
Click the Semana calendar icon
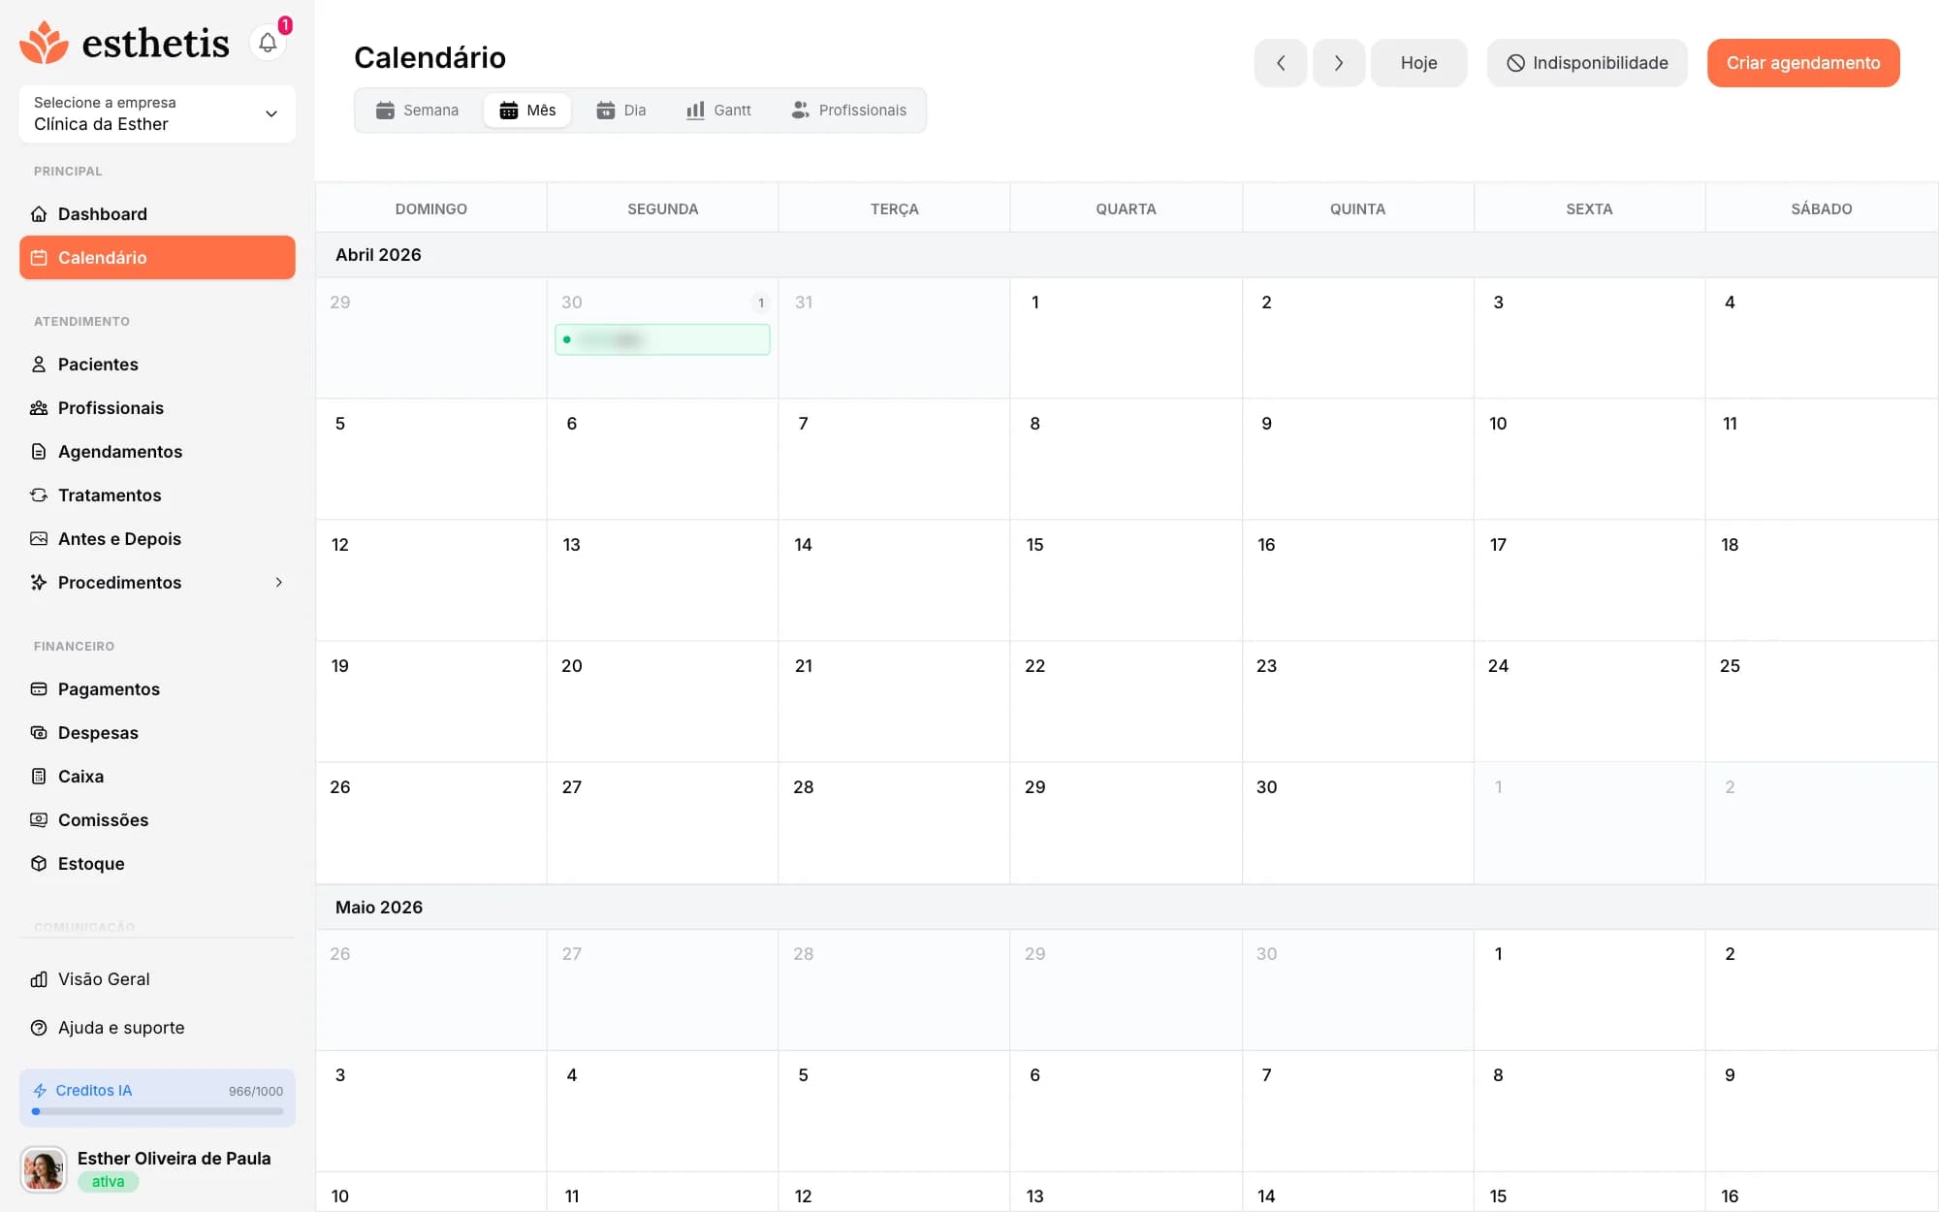pyautogui.click(x=385, y=111)
